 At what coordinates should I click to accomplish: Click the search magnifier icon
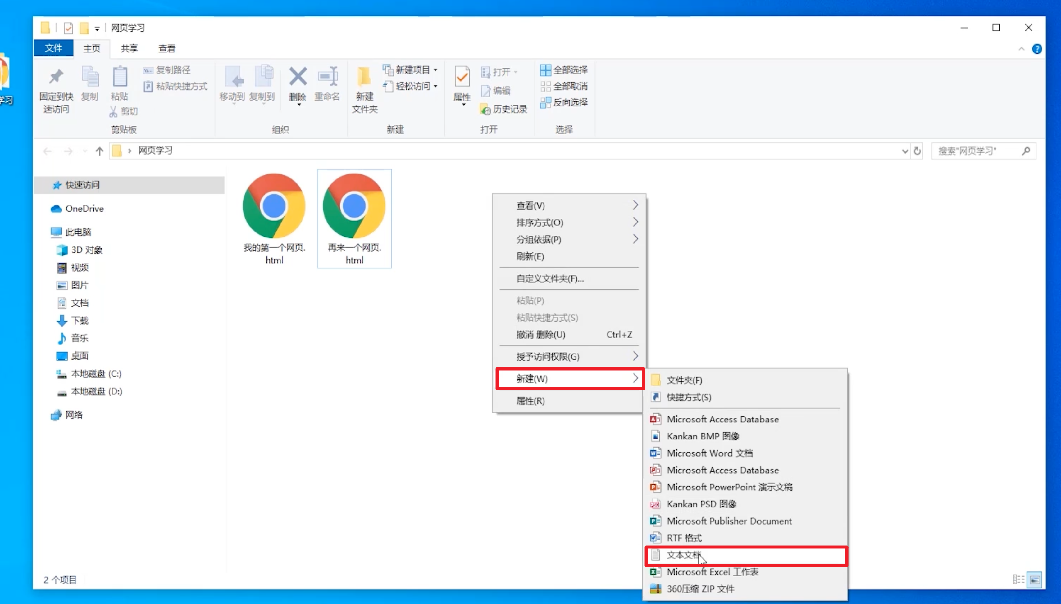1026,151
